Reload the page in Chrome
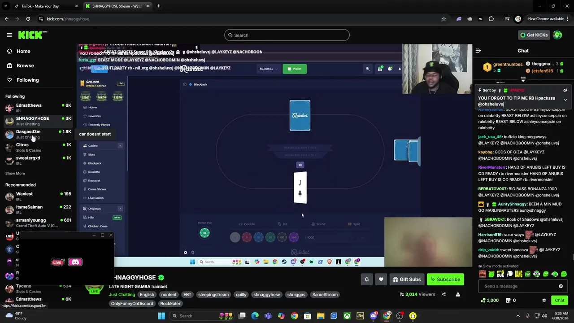This screenshot has width=574, height=323. click(28, 19)
